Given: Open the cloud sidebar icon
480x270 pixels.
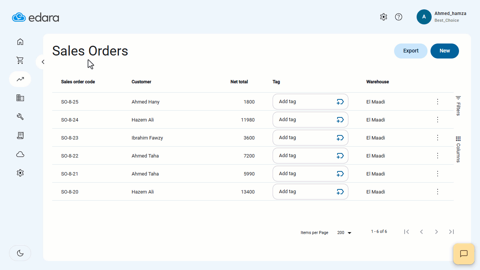Looking at the screenshot, I should [20, 154].
